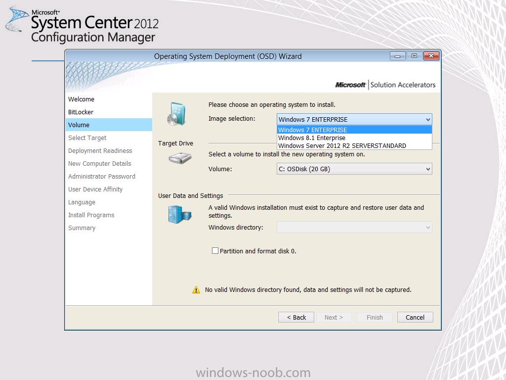The height and width of the screenshot is (380, 506).
Task: Open the Volume dropdown C: OSDisk
Action: tap(354, 169)
